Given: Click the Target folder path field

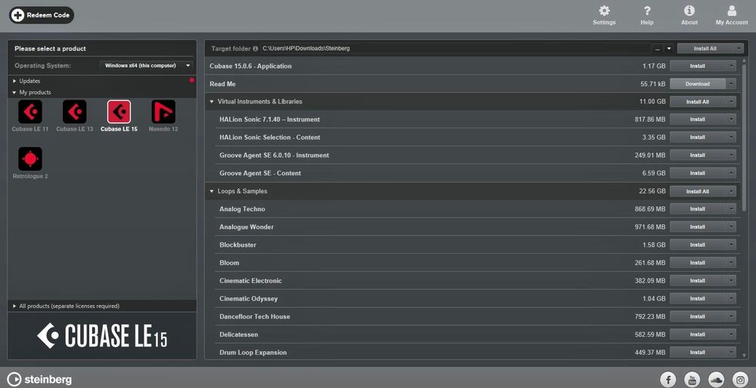Looking at the screenshot, I should click(456, 48).
